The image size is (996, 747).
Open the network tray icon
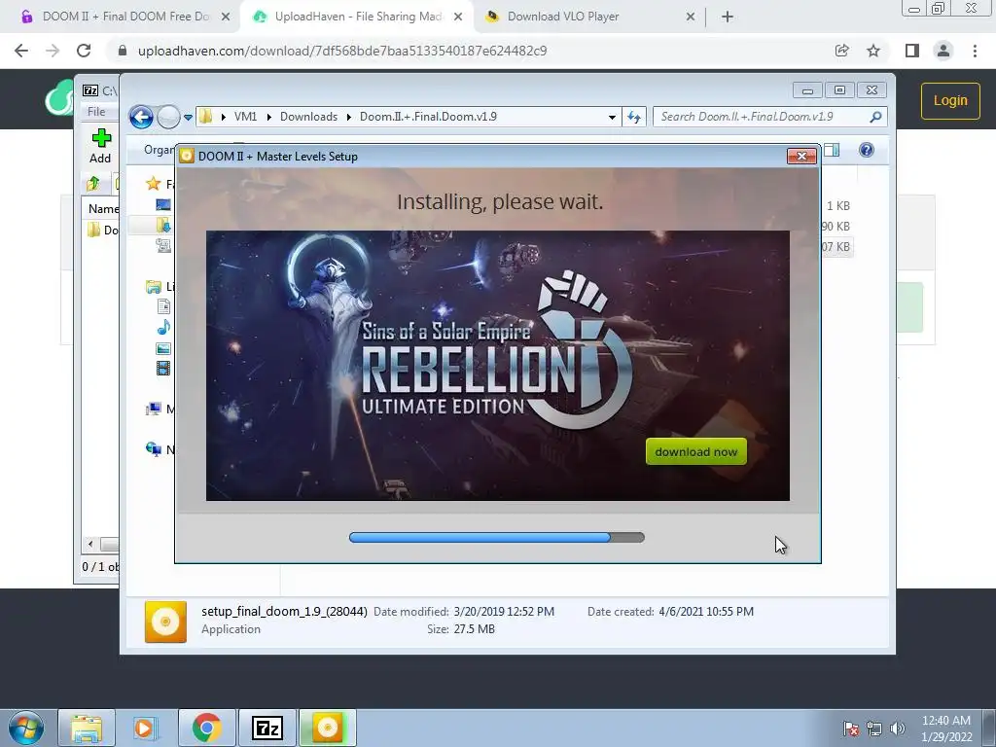pos(874,729)
